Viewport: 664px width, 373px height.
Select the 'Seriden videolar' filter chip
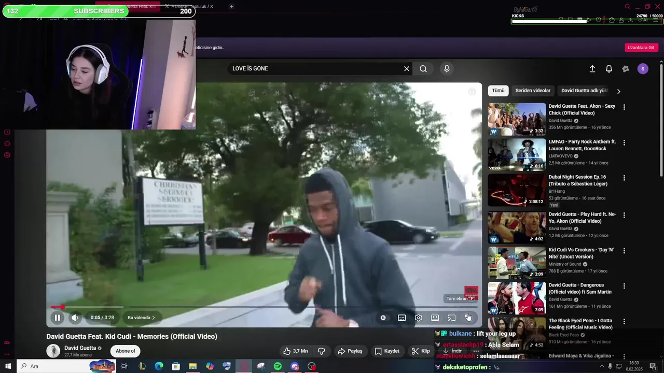pos(533,91)
